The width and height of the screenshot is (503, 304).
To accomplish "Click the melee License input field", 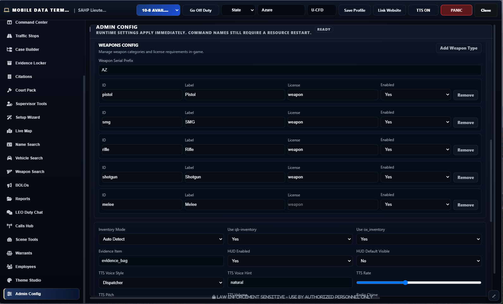I will (x=333, y=205).
